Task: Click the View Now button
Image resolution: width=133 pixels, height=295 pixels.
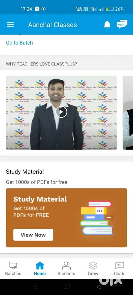Action: point(33,235)
